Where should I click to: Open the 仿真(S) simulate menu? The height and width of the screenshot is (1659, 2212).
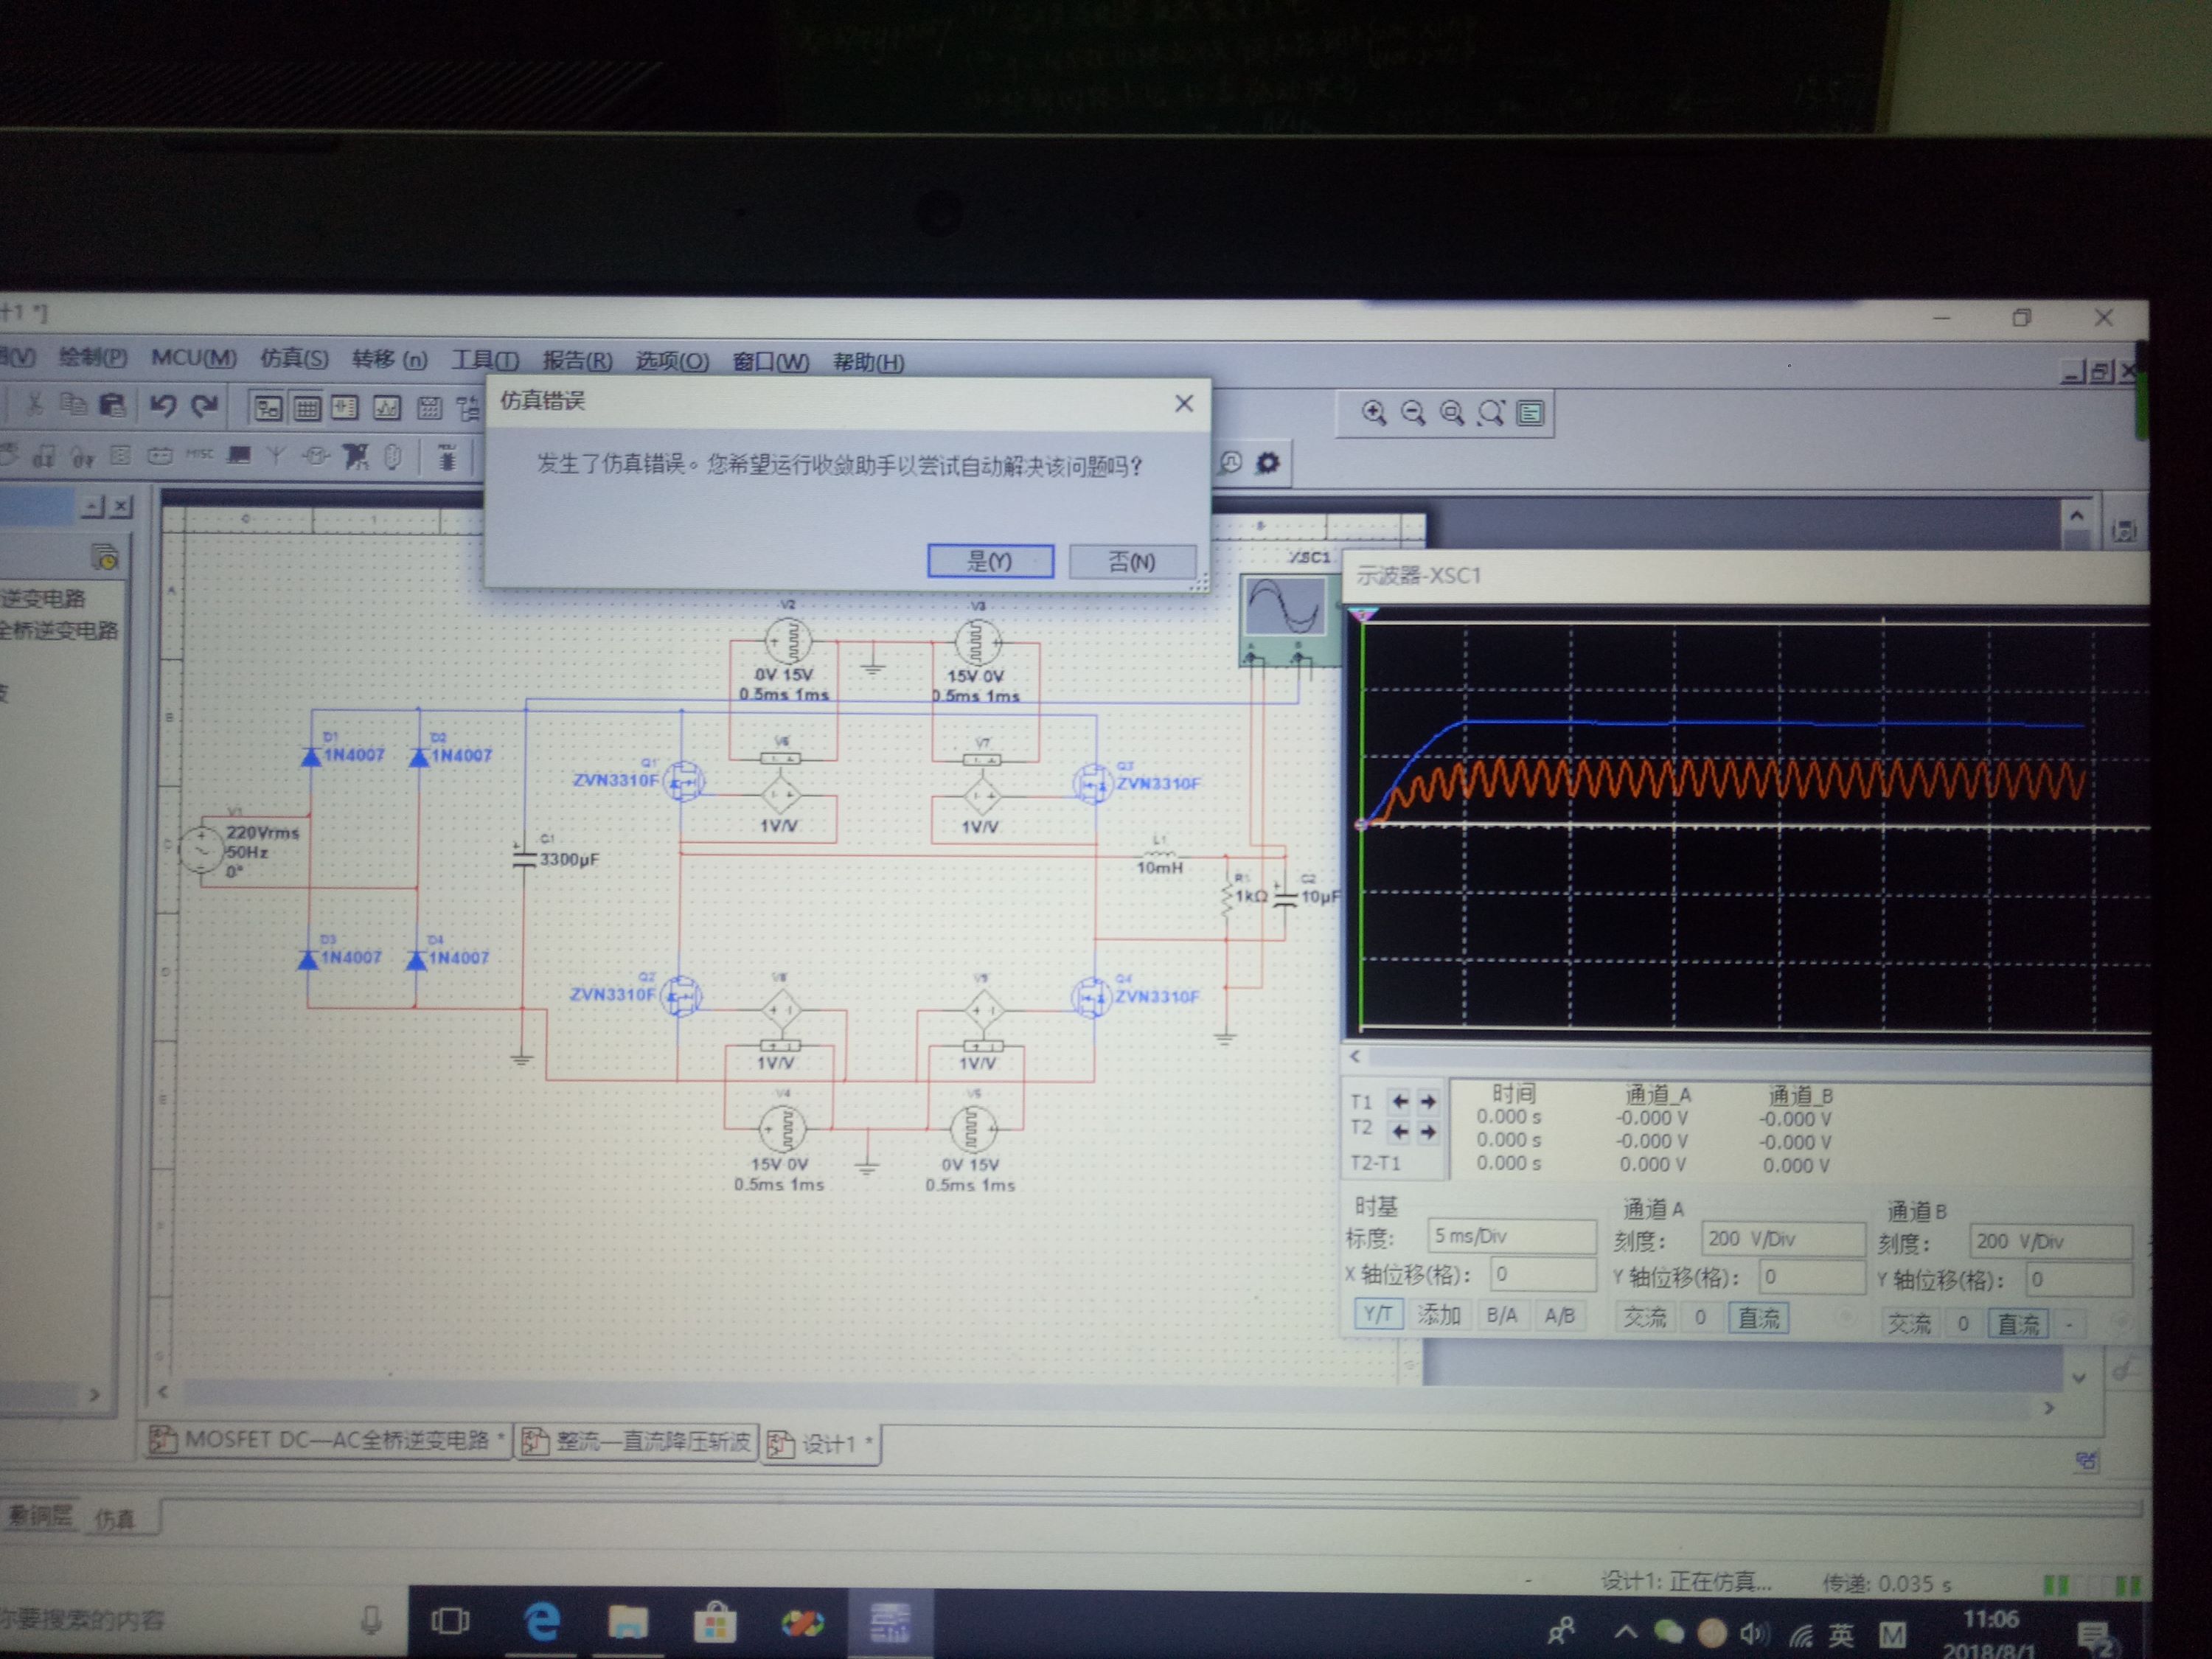(294, 358)
